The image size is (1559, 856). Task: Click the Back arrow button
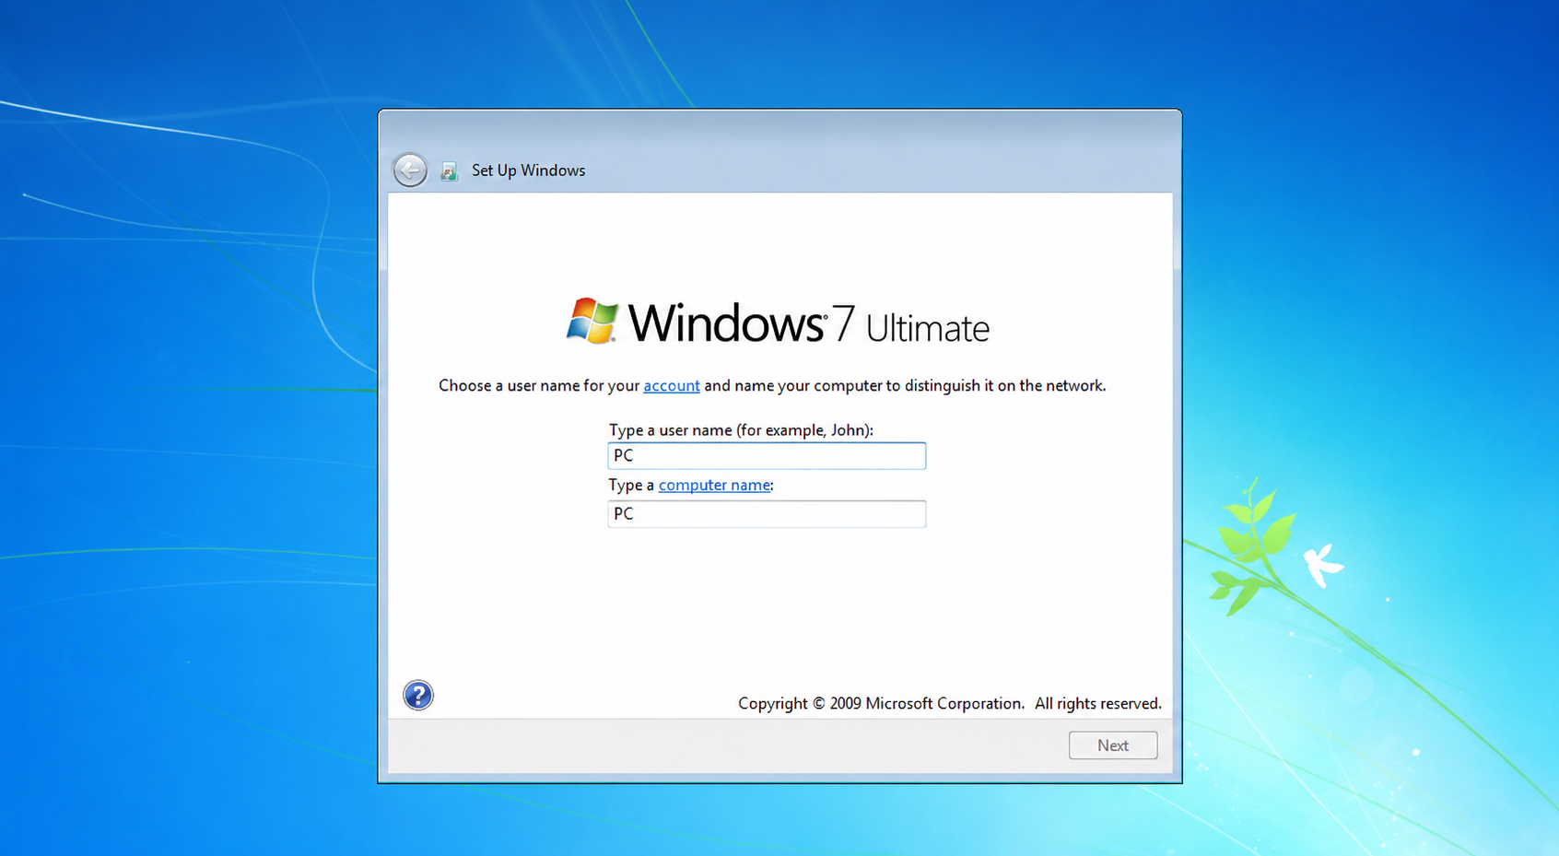[x=410, y=170]
